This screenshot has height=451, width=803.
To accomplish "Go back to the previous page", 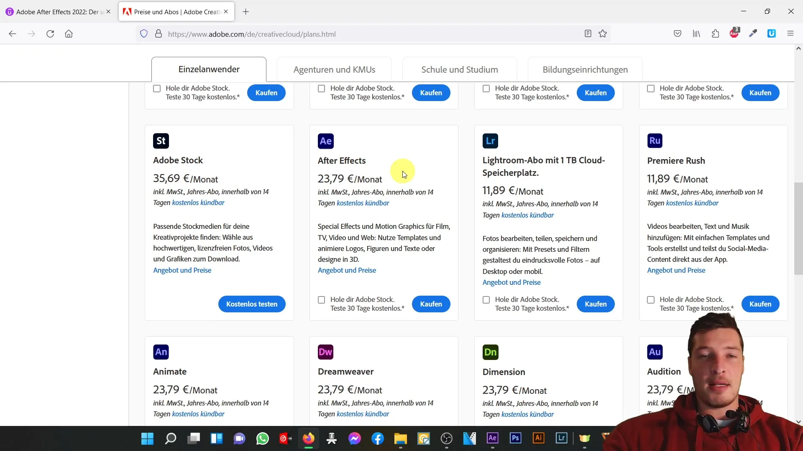I will (13, 34).
